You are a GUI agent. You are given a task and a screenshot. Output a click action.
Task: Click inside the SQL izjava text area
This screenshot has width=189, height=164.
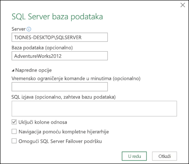click(x=94, y=108)
